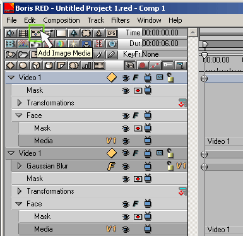243x236 pixels.
Task: Open the Filters menu
Action: click(121, 20)
